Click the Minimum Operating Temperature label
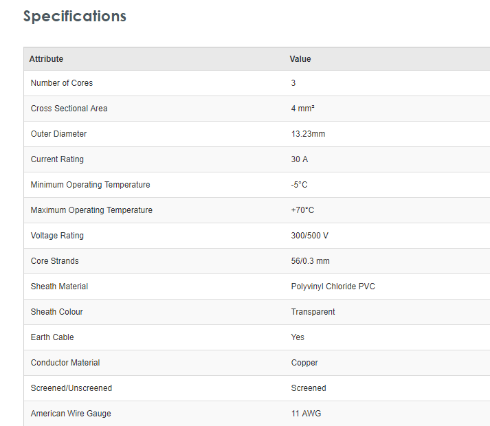 point(90,185)
